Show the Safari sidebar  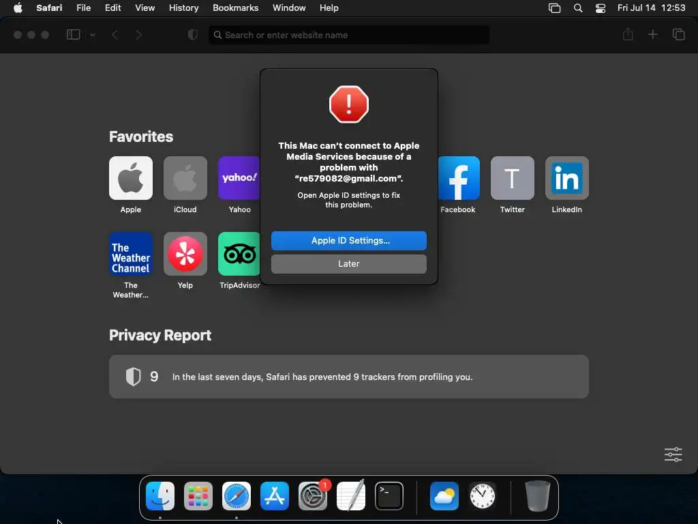73,35
